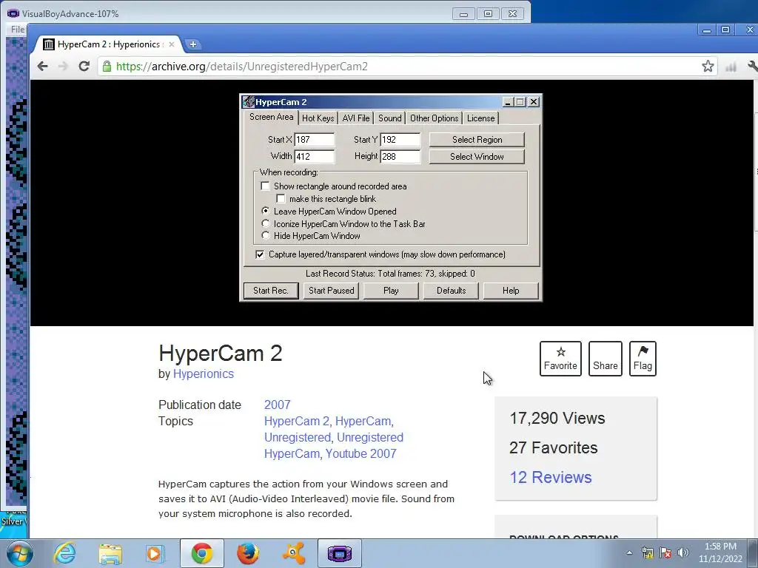Open the avast icon in taskbar
This screenshot has width=758, height=568.
click(x=293, y=553)
